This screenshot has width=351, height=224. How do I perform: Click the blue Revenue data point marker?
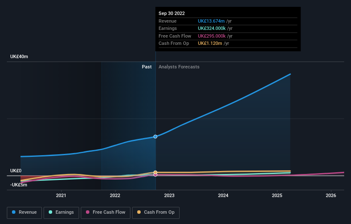(155, 136)
